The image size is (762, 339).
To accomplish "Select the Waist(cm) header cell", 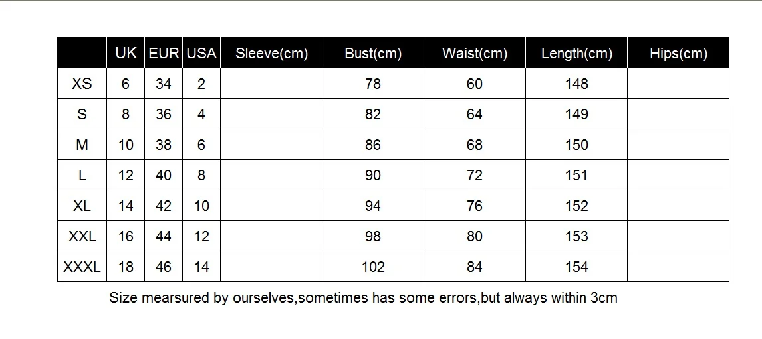I will pos(475,54).
